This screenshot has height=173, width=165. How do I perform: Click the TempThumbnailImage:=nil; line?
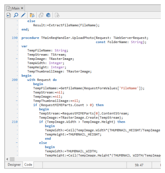(x=56, y=101)
